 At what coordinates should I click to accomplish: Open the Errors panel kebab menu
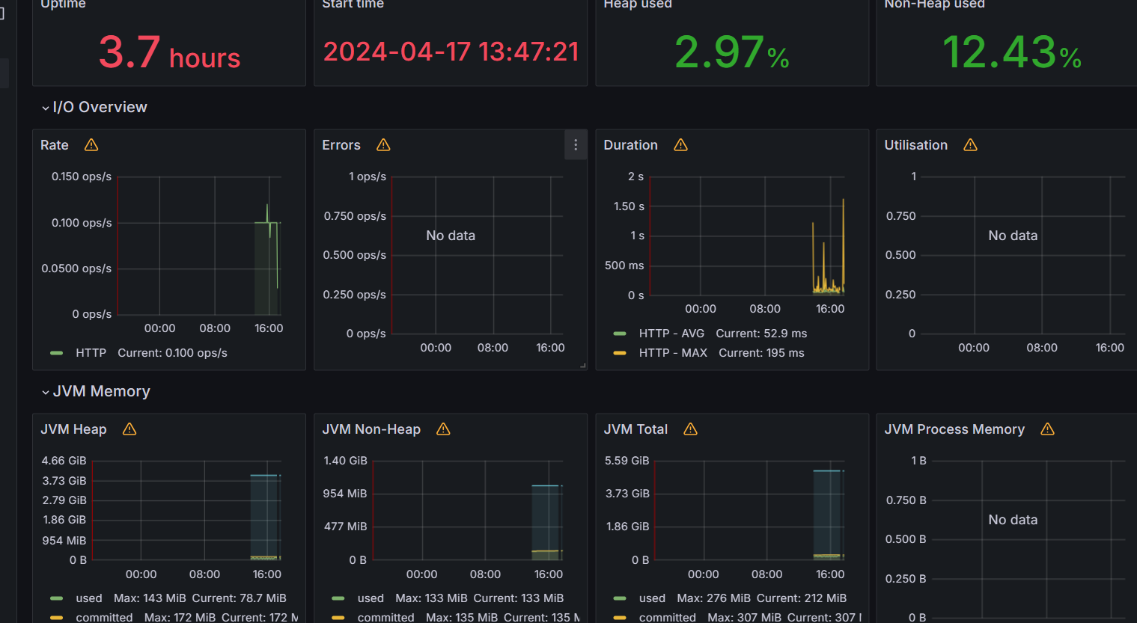pos(575,144)
